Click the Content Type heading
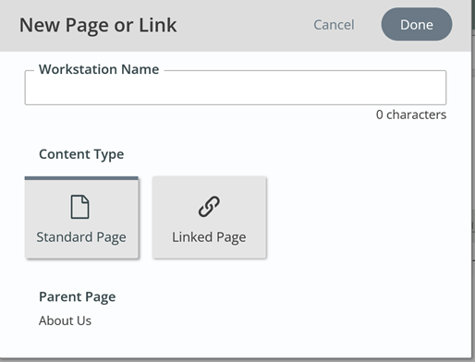Viewport: 475px width, 362px height. click(x=81, y=154)
